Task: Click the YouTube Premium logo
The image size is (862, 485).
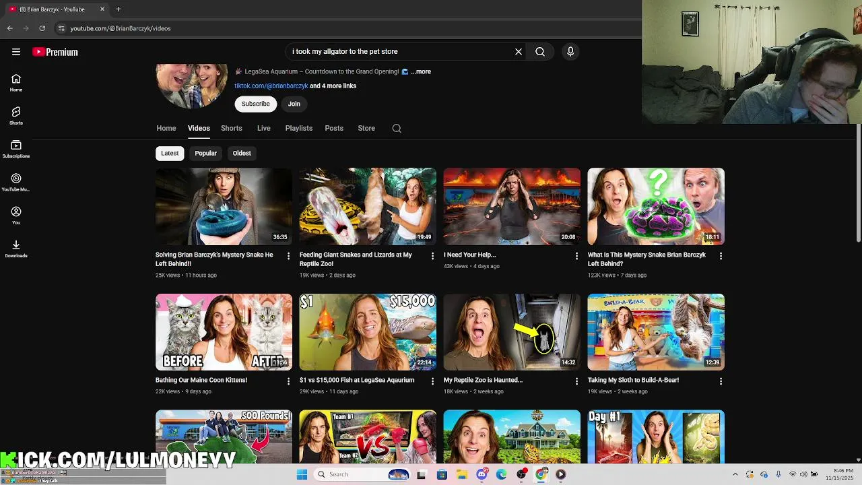Action: pos(55,52)
